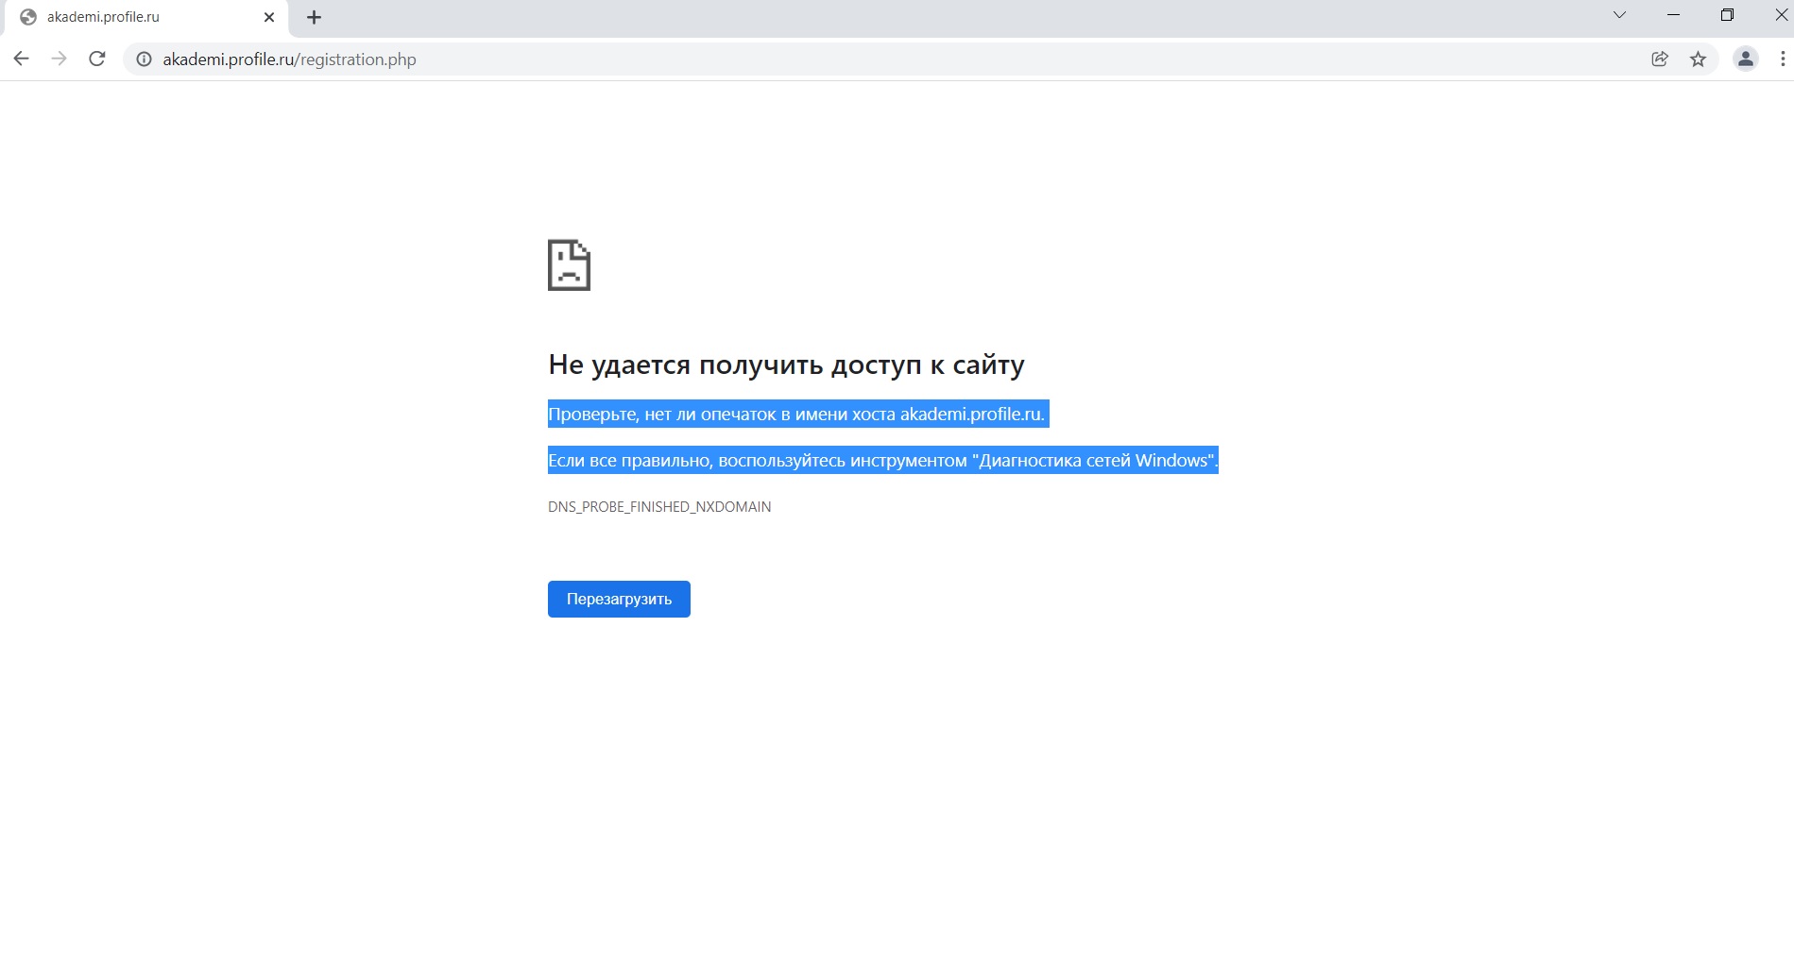Share this page using the share icon
Image resolution: width=1794 pixels, height=966 pixels.
pos(1659,59)
